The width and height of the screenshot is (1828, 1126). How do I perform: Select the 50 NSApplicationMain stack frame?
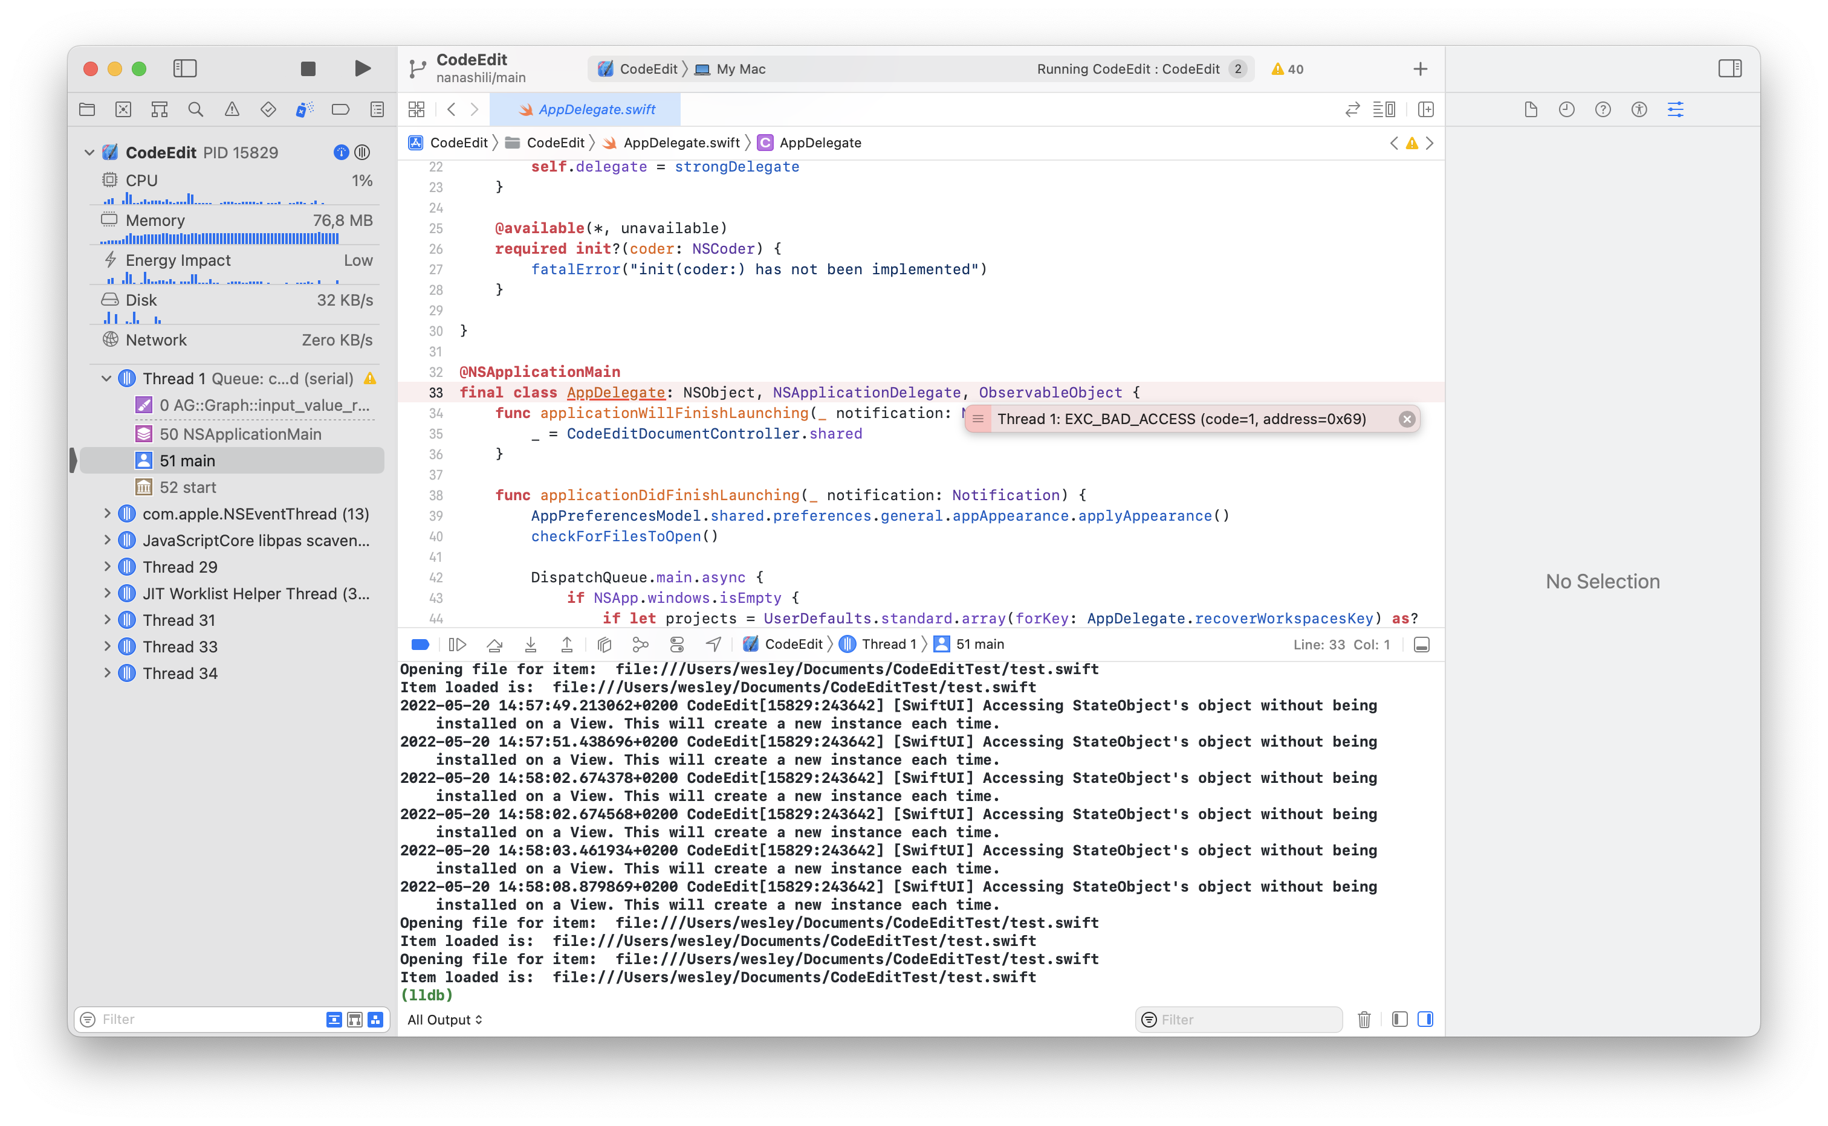point(240,434)
